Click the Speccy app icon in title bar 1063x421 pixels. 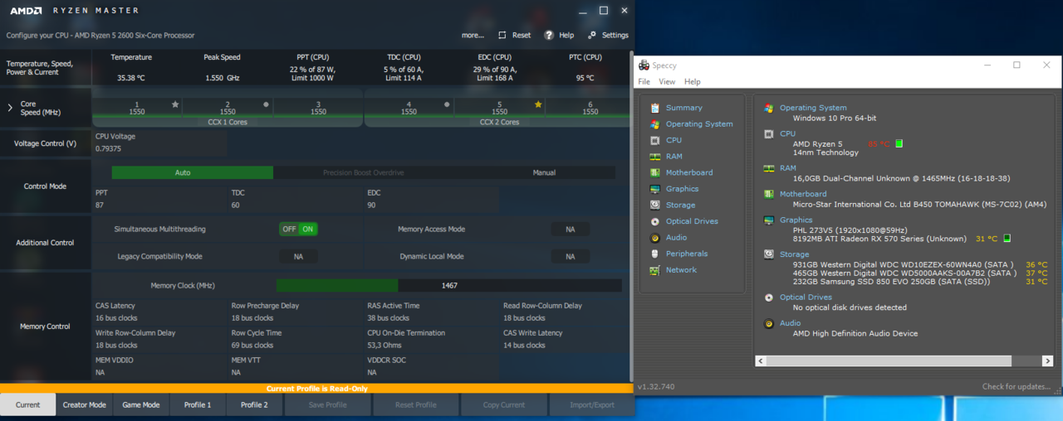point(644,65)
